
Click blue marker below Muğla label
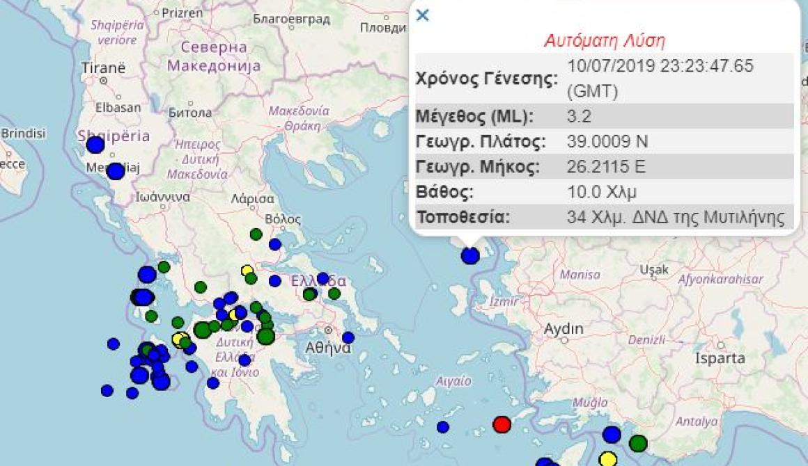point(612,435)
